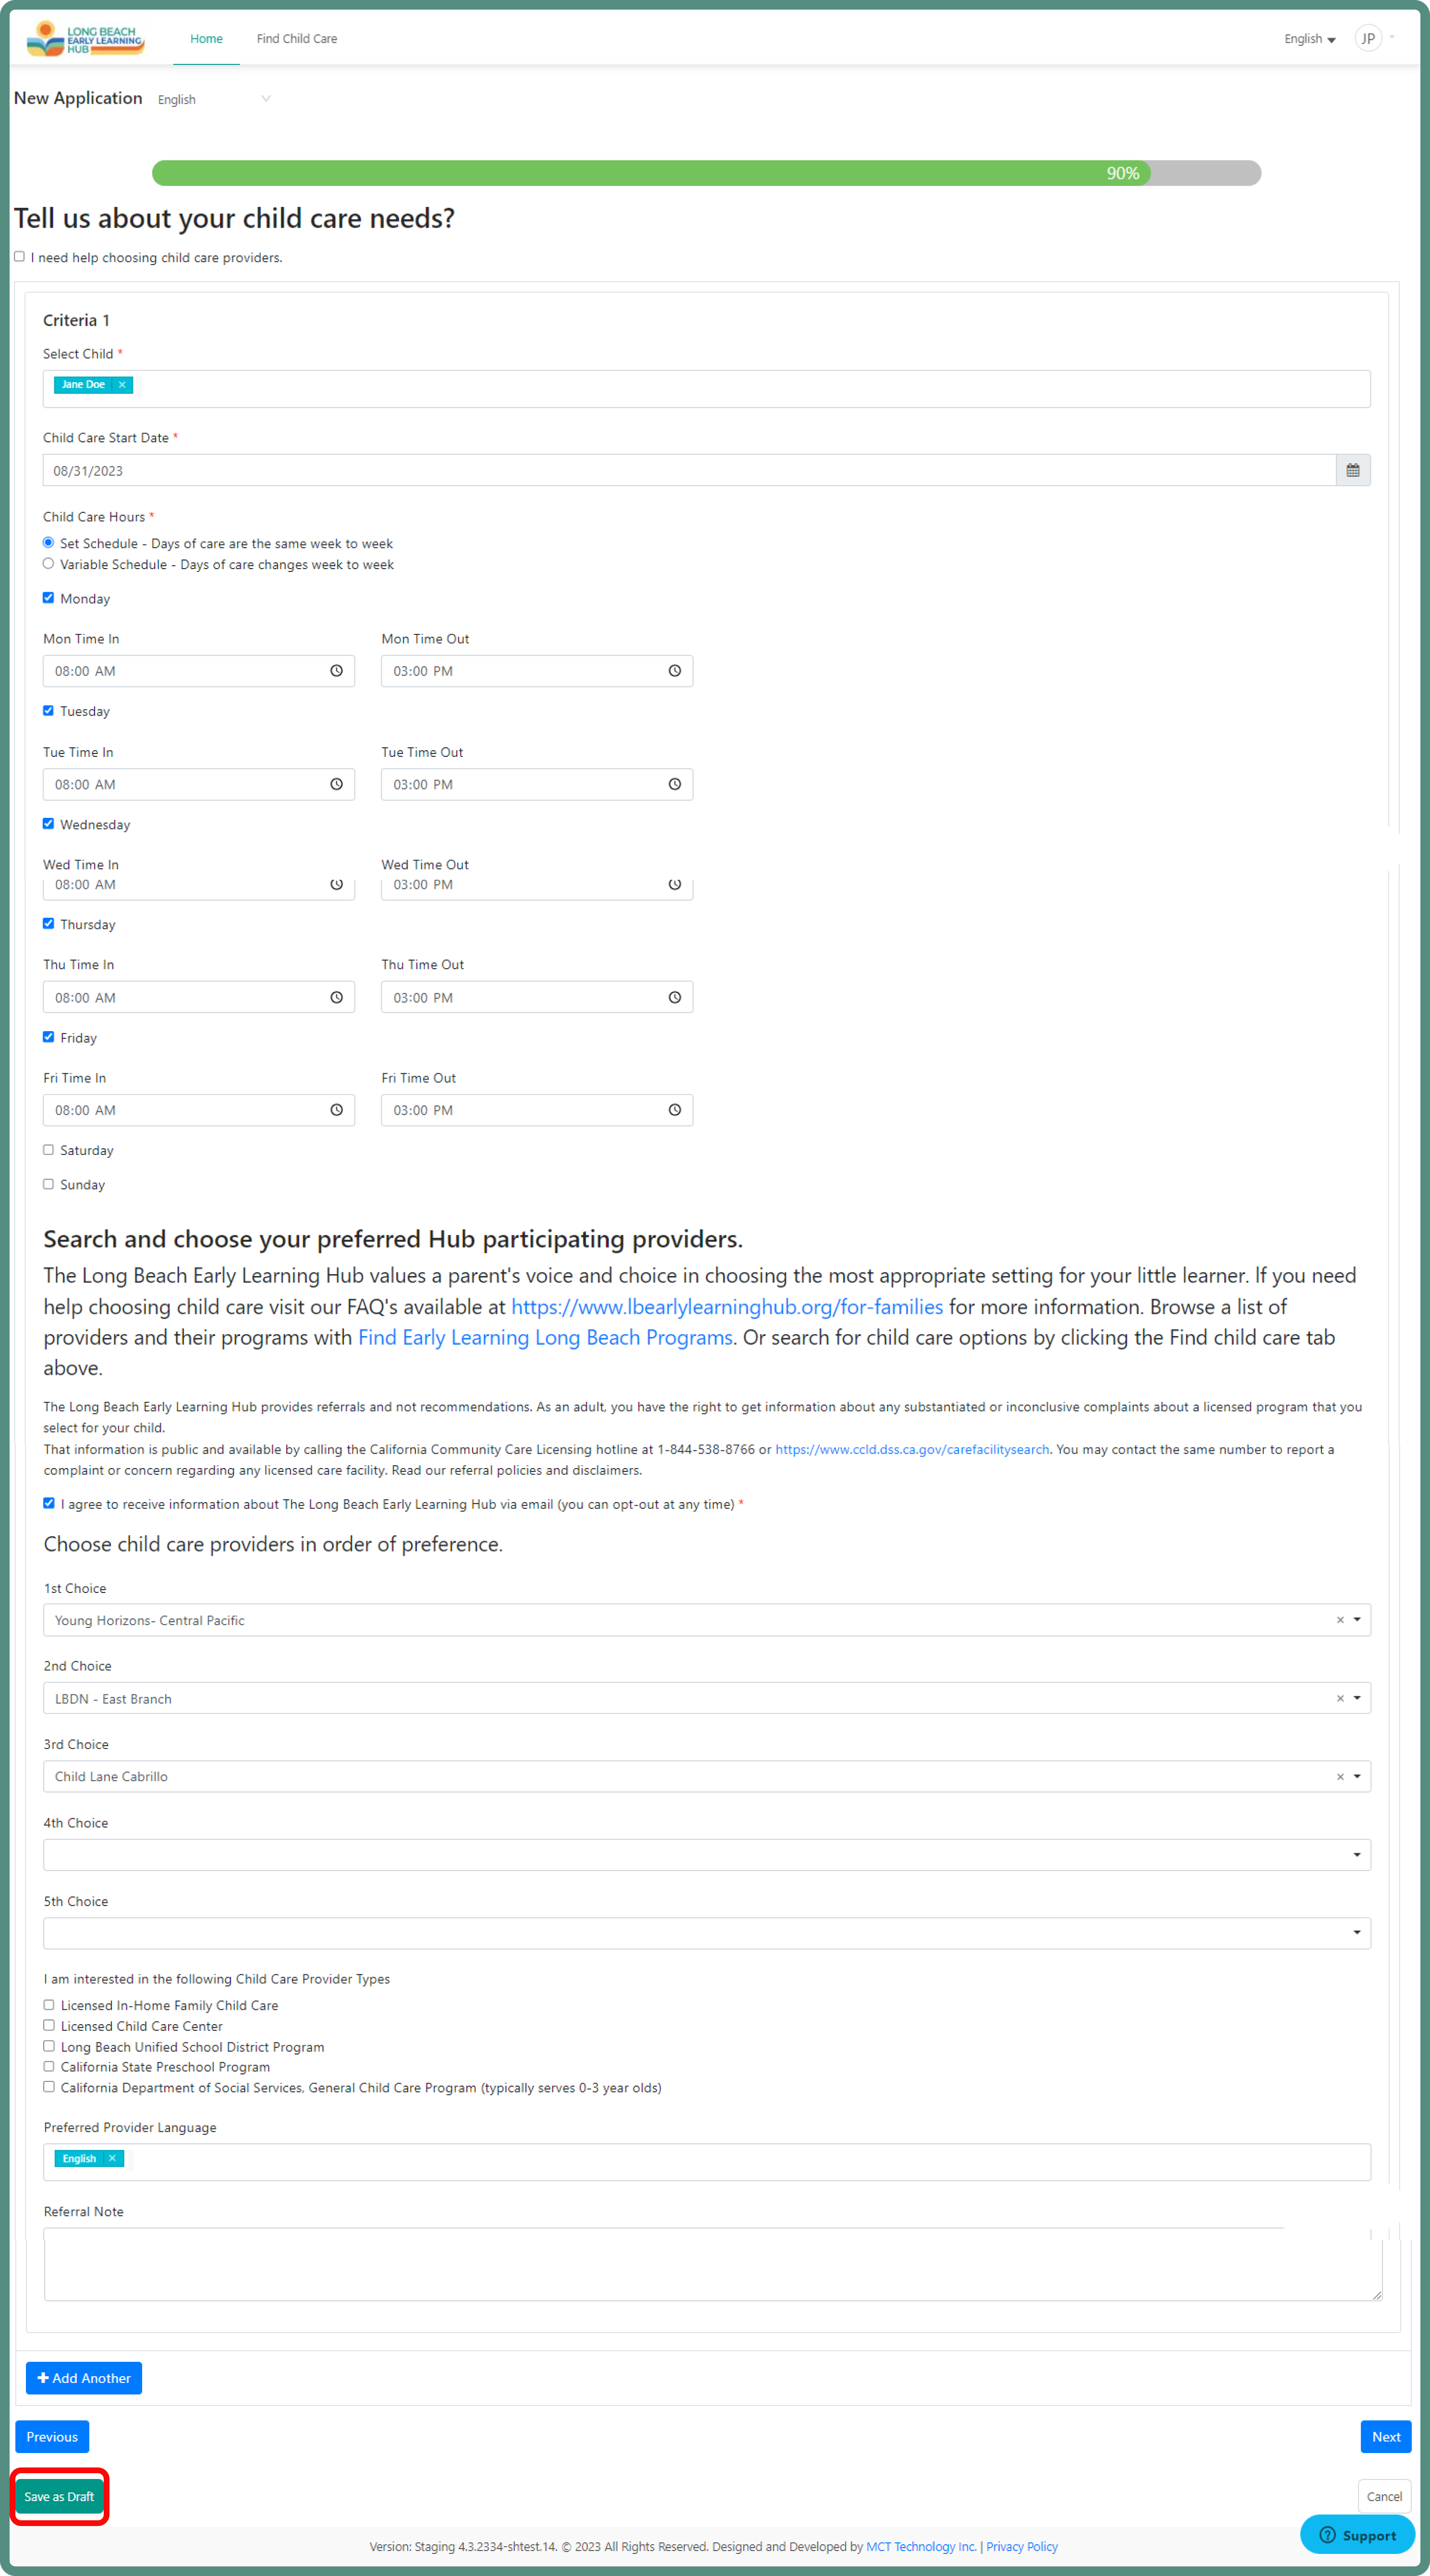Open Find Early Learning Long Beach Programs link
This screenshot has width=1430, height=2576.
point(546,1337)
